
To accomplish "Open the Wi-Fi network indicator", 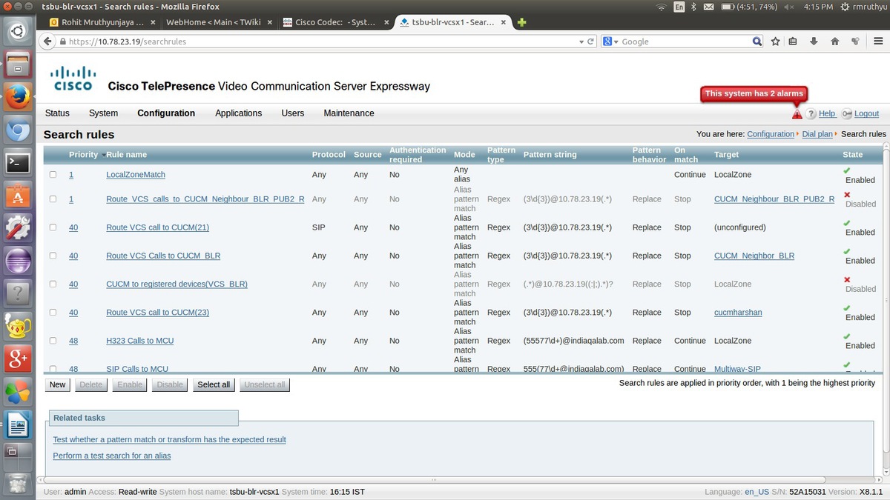I will (x=661, y=7).
